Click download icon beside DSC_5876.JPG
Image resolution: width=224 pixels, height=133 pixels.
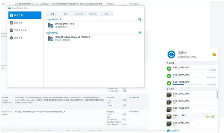pos(169,69)
